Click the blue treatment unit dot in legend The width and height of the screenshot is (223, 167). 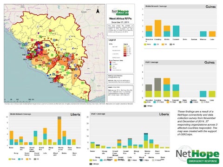(x=111, y=64)
